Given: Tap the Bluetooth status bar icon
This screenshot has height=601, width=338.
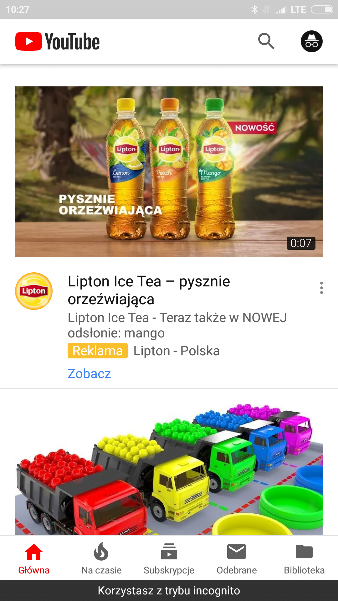Looking at the screenshot, I should 254,9.
